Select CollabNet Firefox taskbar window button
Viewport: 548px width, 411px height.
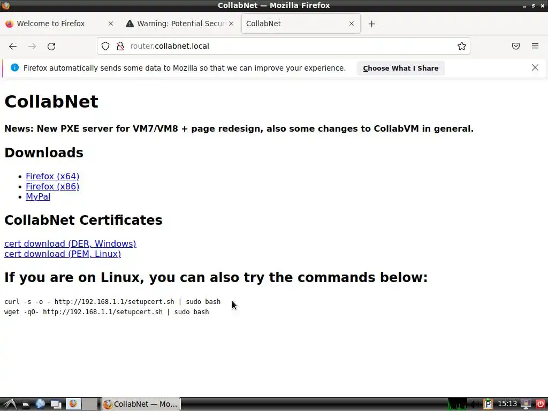(x=141, y=404)
